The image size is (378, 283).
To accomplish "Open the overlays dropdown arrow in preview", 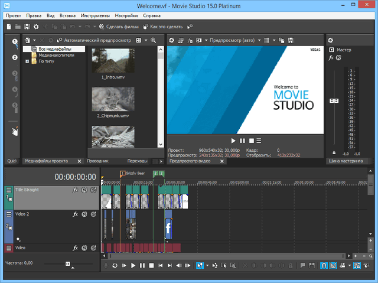I will 274,40.
